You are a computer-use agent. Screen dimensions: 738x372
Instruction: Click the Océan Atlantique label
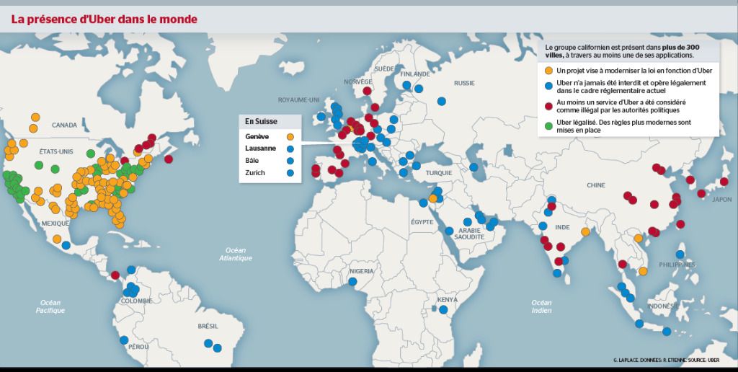point(236,254)
